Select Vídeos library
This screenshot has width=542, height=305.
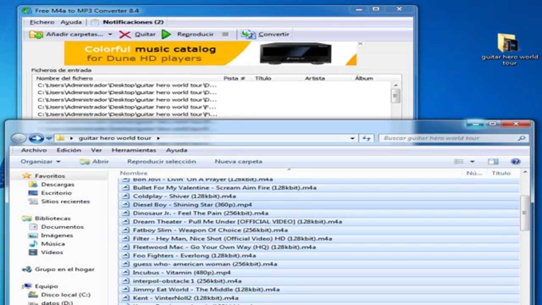[52, 252]
